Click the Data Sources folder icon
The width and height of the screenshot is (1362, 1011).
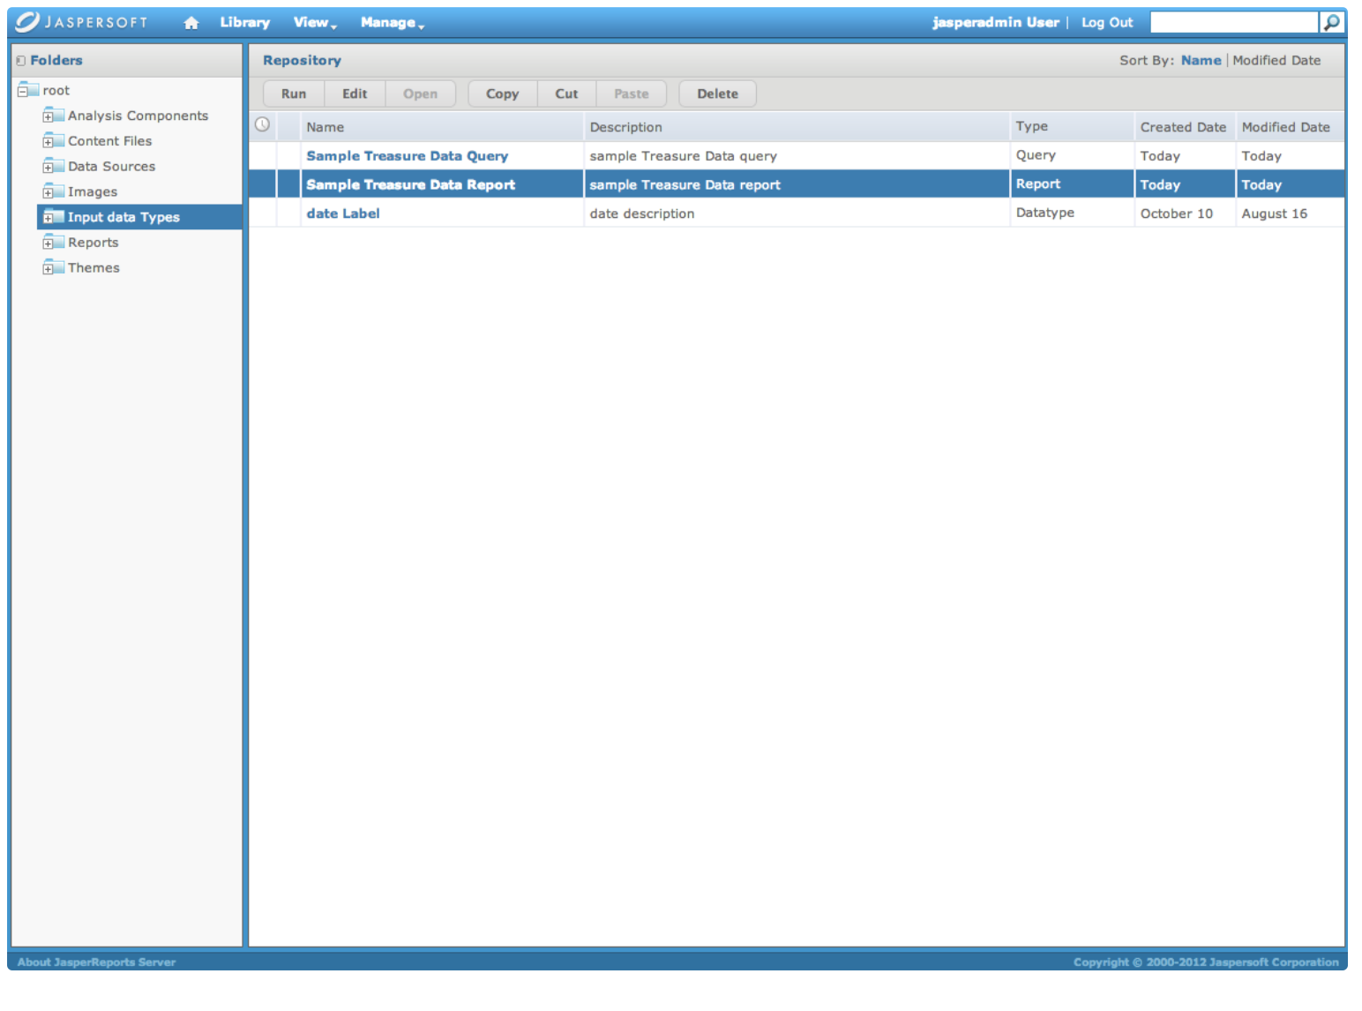pos(56,166)
